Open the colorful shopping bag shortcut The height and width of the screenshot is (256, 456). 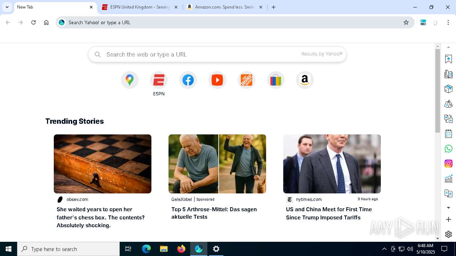point(276,80)
